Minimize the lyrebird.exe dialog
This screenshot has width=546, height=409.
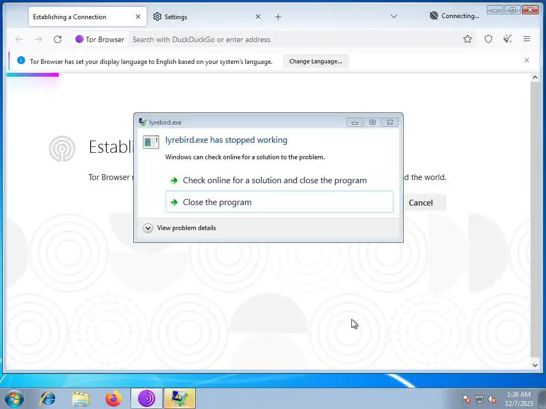click(x=355, y=122)
